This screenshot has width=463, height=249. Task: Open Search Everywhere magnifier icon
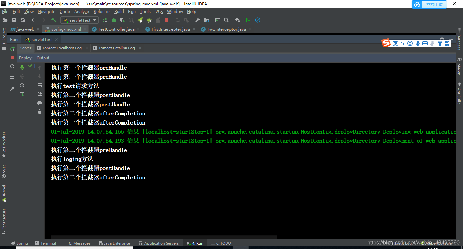tap(226, 20)
